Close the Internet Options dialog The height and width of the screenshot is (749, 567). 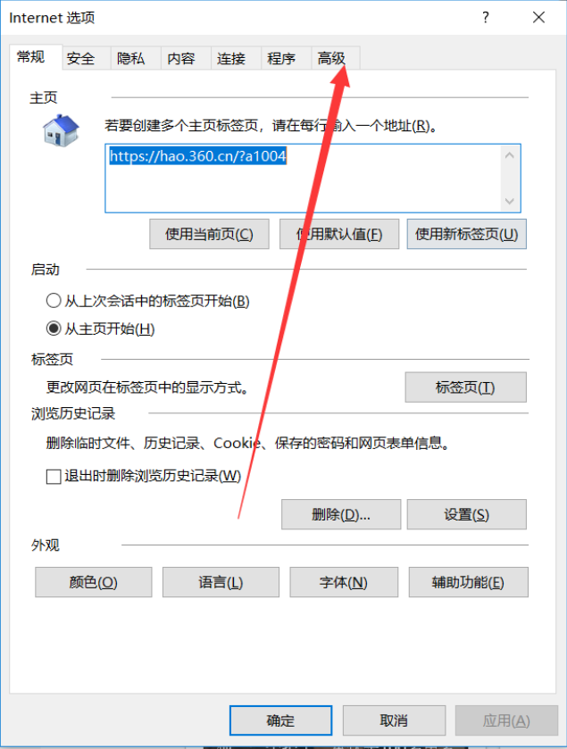(x=538, y=18)
